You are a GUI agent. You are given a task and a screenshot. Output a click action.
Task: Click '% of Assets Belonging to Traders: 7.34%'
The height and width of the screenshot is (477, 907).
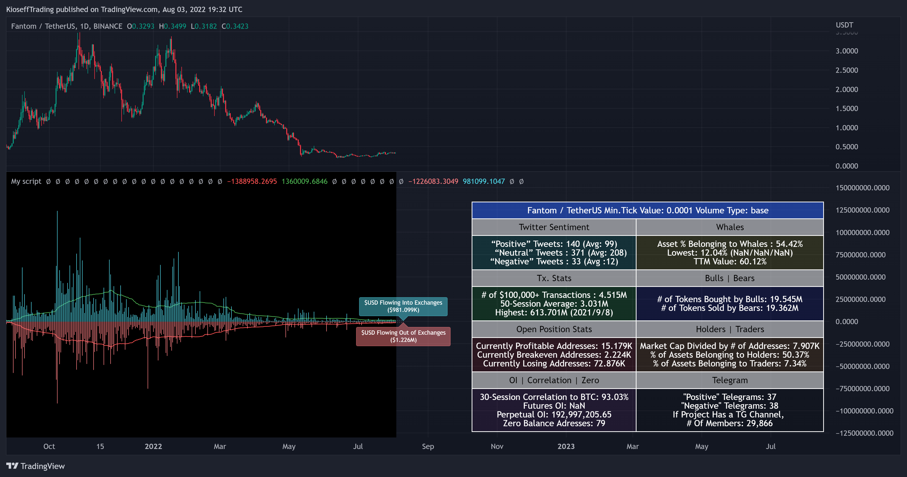click(x=730, y=364)
